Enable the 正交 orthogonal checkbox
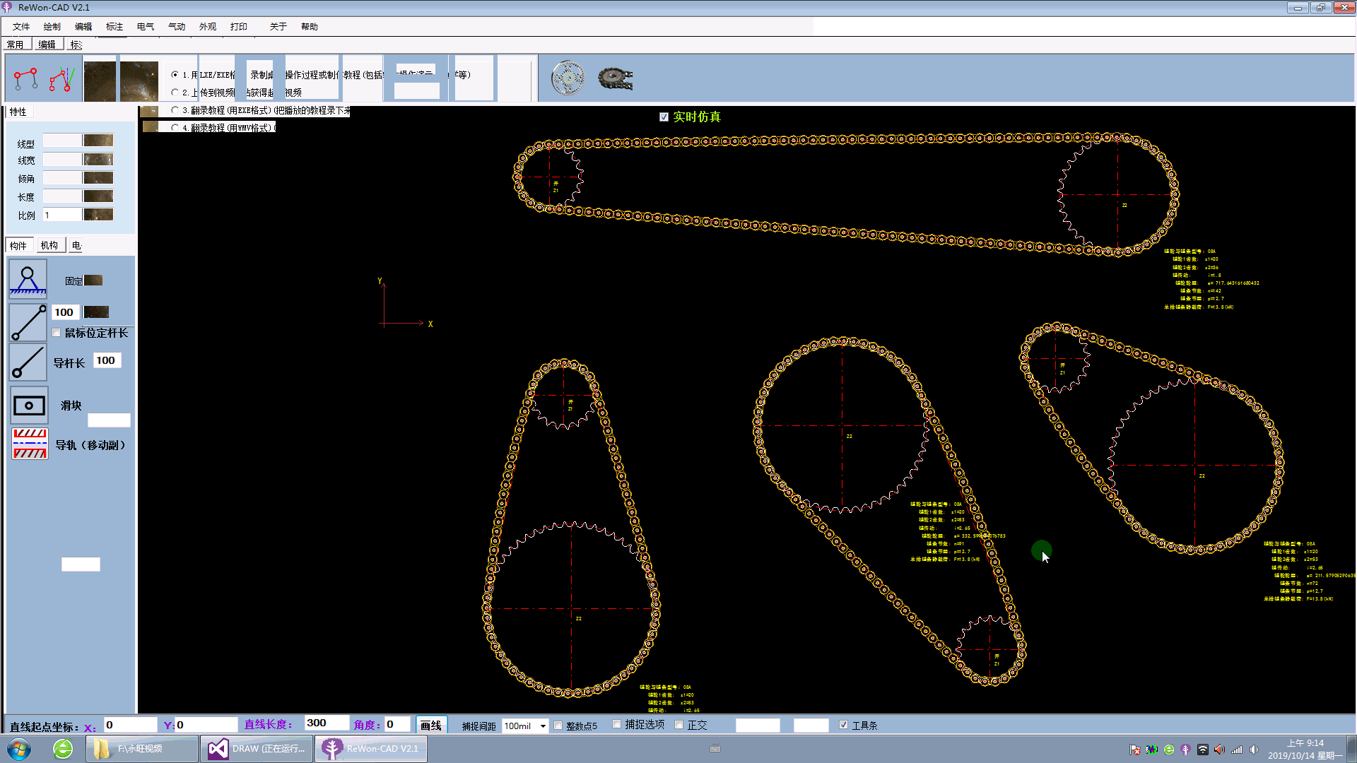Viewport: 1357px width, 763px height. point(679,725)
